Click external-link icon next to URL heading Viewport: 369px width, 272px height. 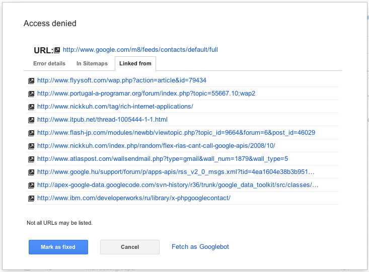[x=57, y=50]
